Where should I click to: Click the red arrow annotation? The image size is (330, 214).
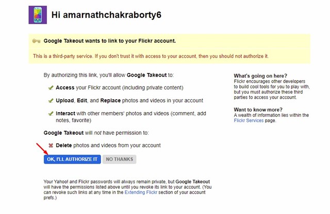42,149
